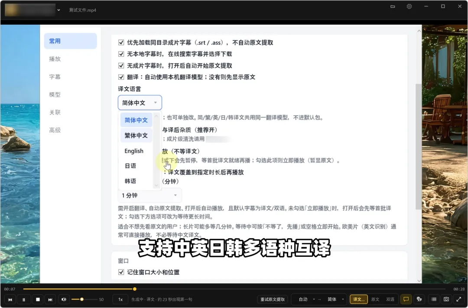Screen dimensions: 468x308
Task: Open the playlist icon
Action: [434, 299]
